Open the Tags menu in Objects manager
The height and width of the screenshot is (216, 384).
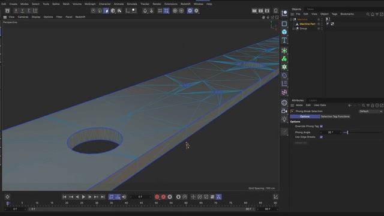coord(334,14)
